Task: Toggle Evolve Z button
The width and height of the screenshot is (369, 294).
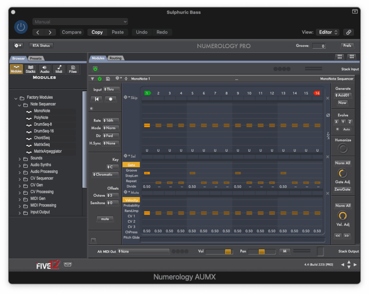Action: [x=350, y=122]
